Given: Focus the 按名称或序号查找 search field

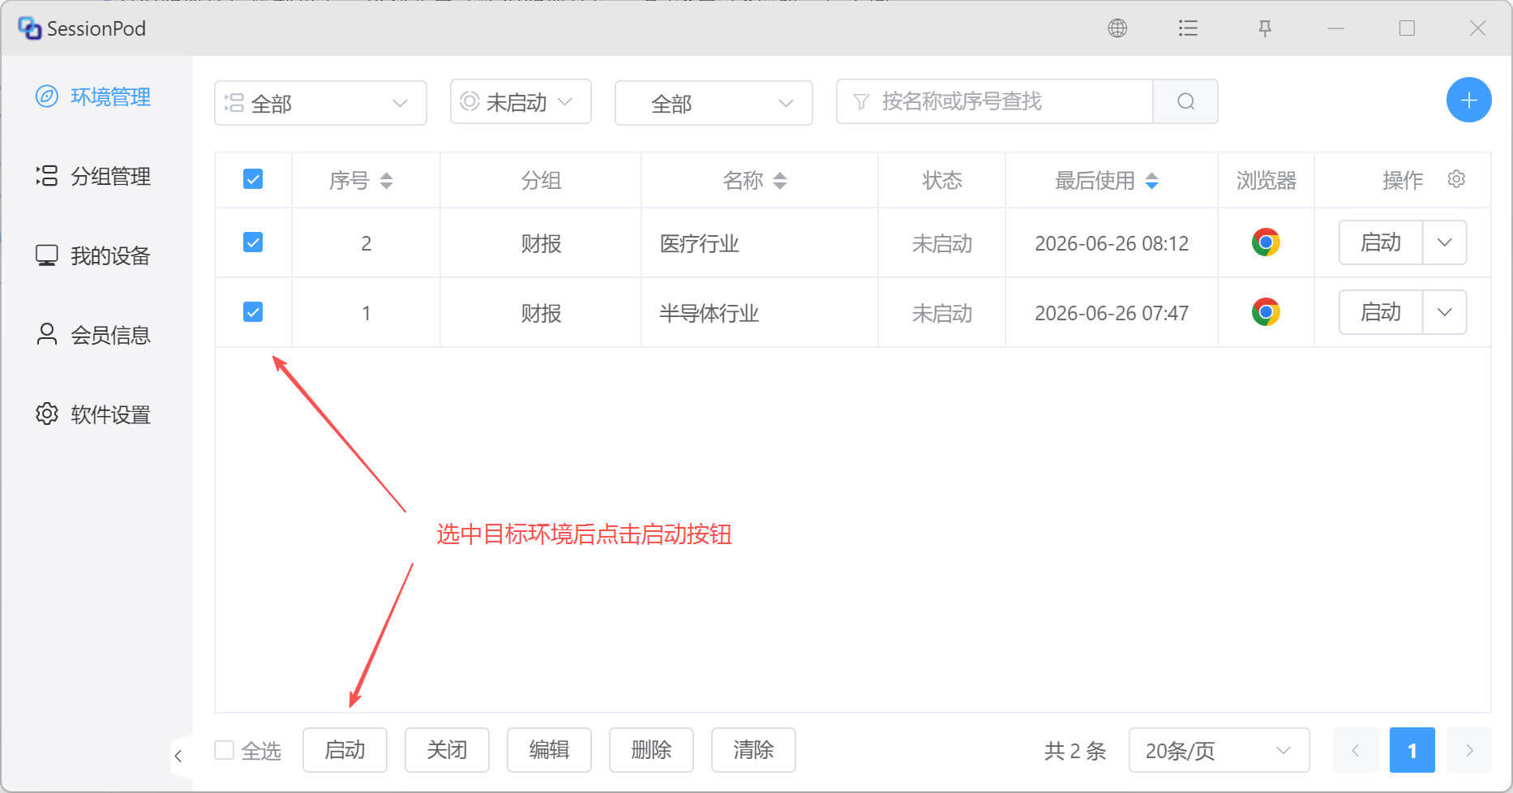Looking at the screenshot, I should click(995, 101).
